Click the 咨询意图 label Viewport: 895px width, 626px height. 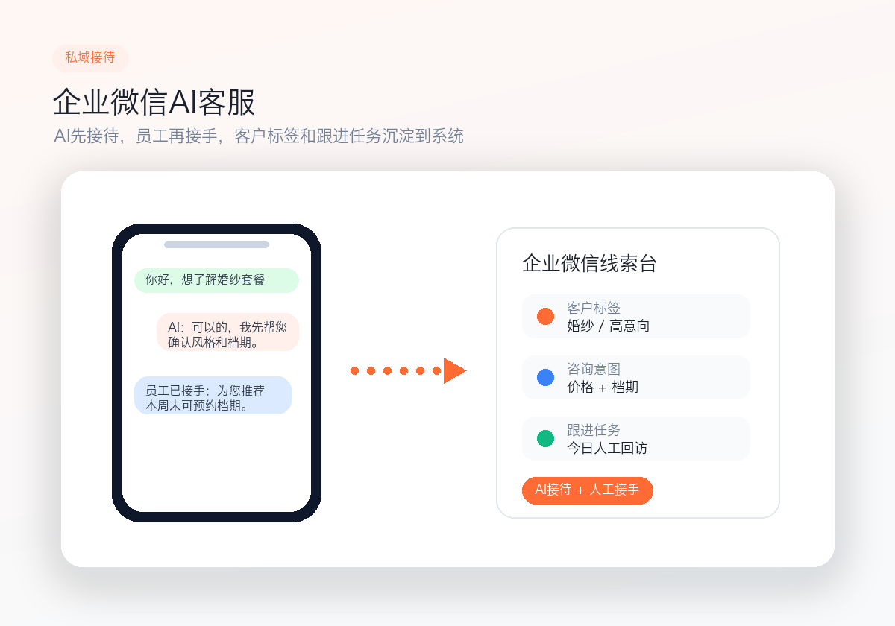[594, 369]
